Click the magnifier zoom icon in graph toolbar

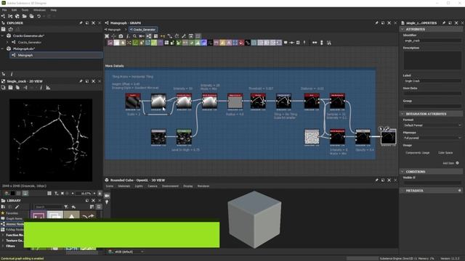pyautogui.click(x=134, y=36)
